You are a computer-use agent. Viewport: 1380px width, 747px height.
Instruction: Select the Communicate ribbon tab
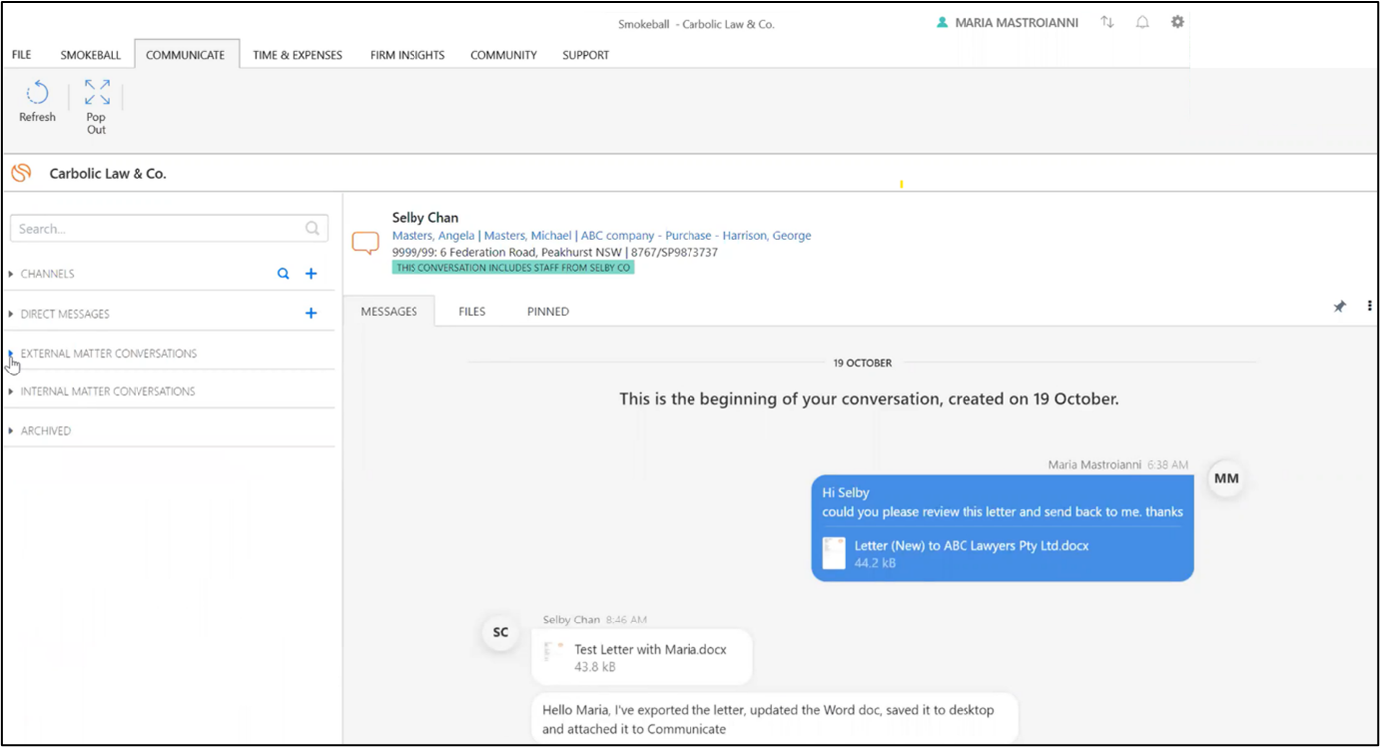pyautogui.click(x=186, y=55)
